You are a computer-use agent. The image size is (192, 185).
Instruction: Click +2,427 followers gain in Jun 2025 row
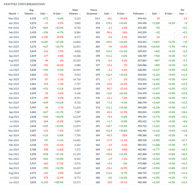point(156,70)
